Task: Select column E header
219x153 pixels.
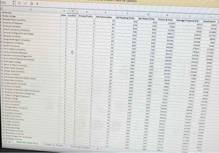Action: pyautogui.click(x=105, y=13)
